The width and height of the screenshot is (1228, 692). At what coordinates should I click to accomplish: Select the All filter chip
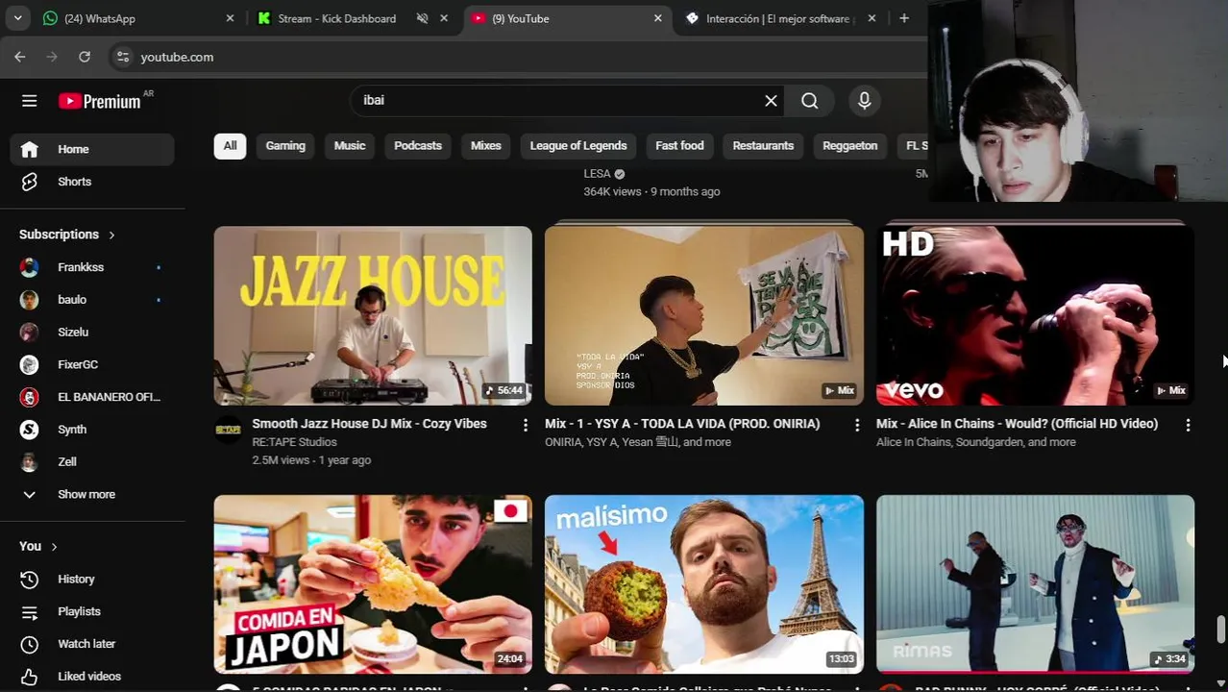(x=230, y=146)
